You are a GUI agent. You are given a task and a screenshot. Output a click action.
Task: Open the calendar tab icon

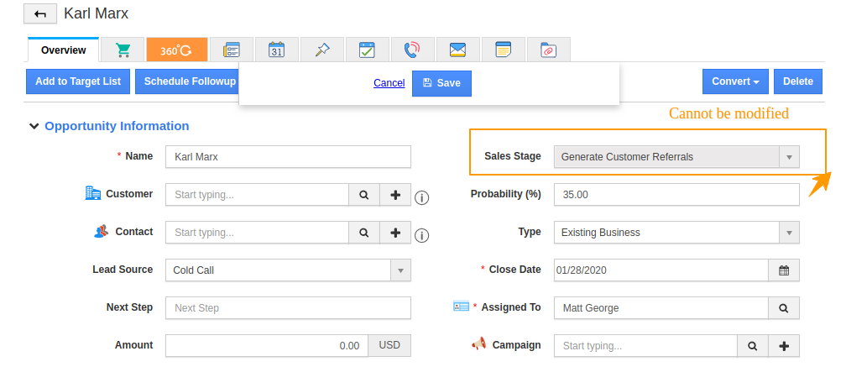277,50
